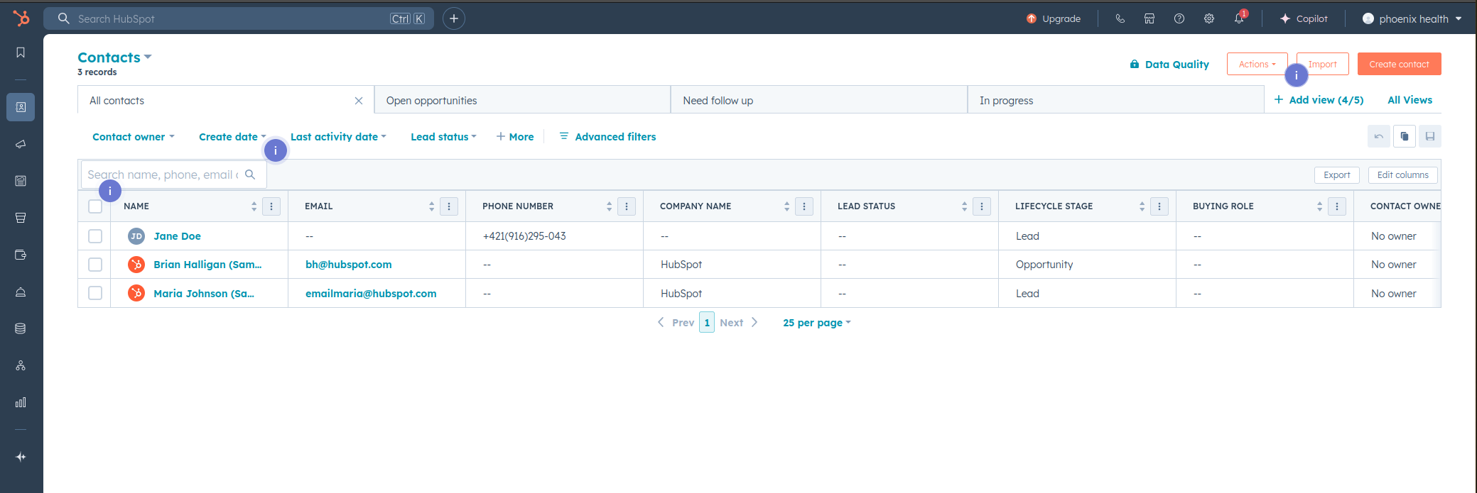
Task: Open the Lead status filter dropdown
Action: pos(443,137)
